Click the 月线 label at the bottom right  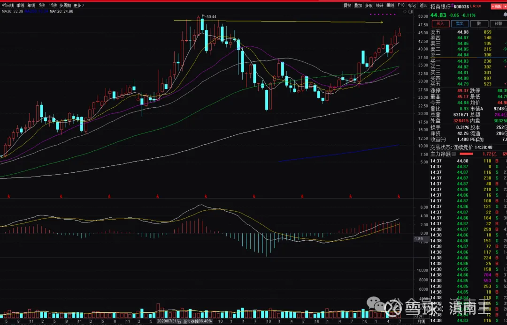tap(421, 321)
